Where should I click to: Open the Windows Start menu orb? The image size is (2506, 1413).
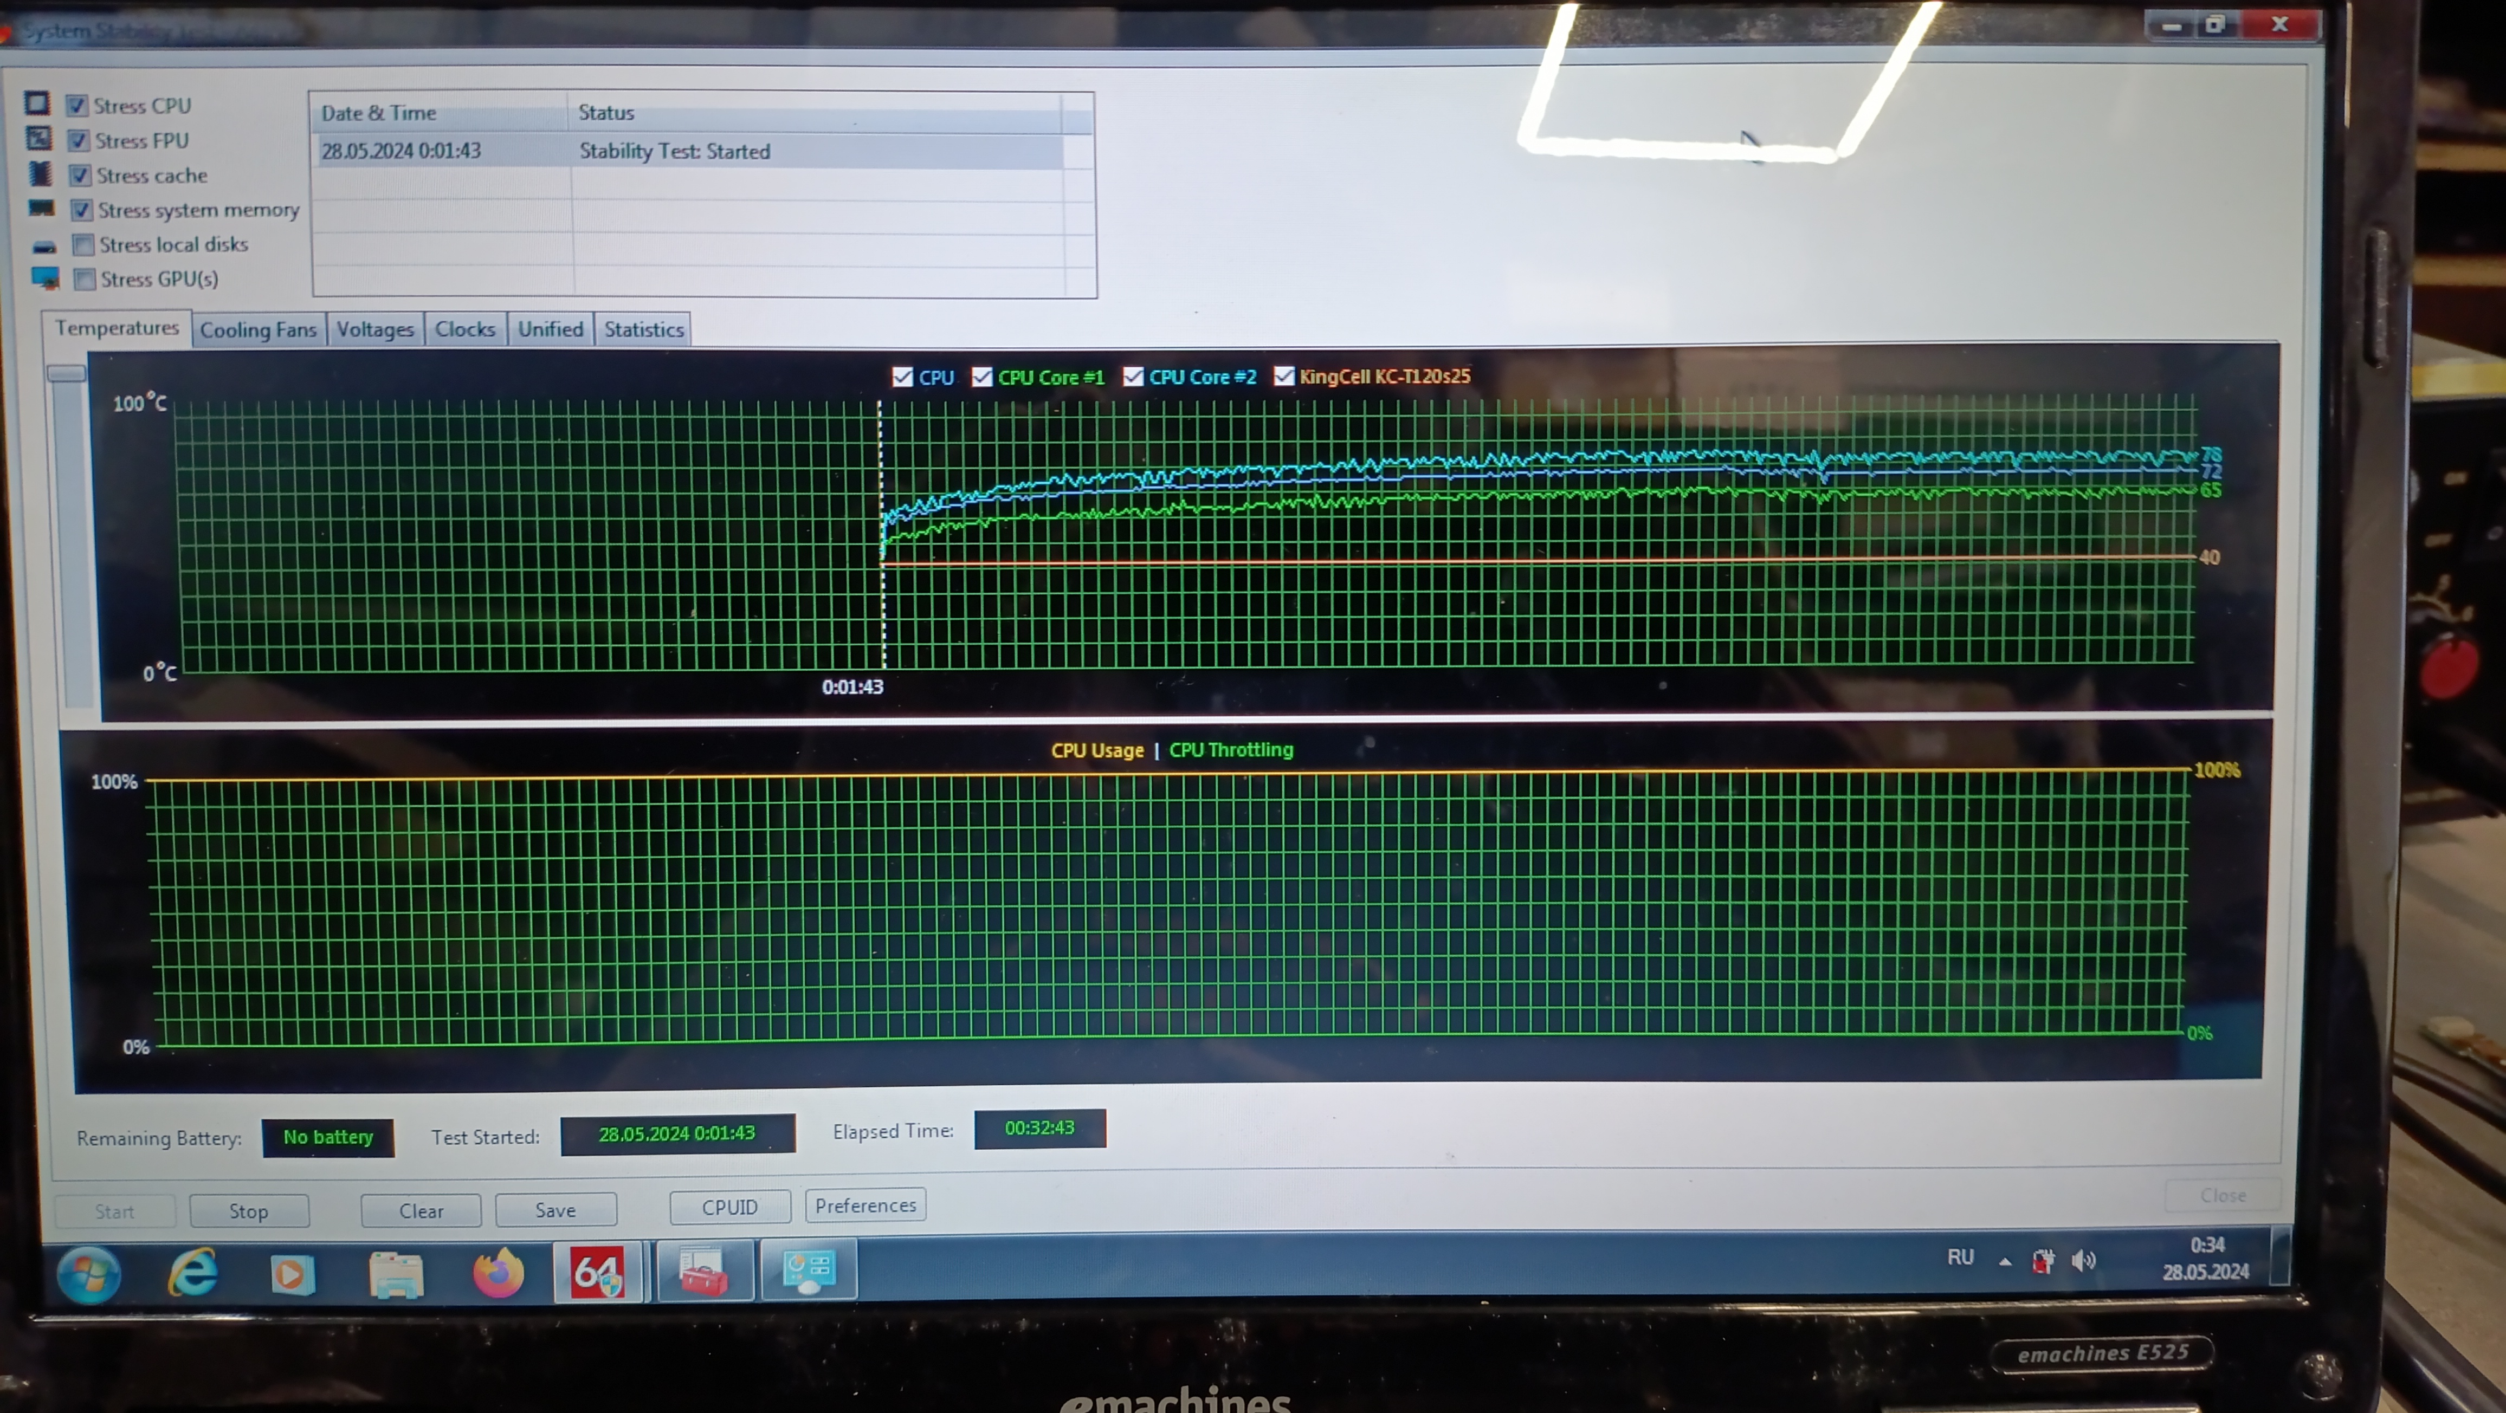click(x=89, y=1275)
